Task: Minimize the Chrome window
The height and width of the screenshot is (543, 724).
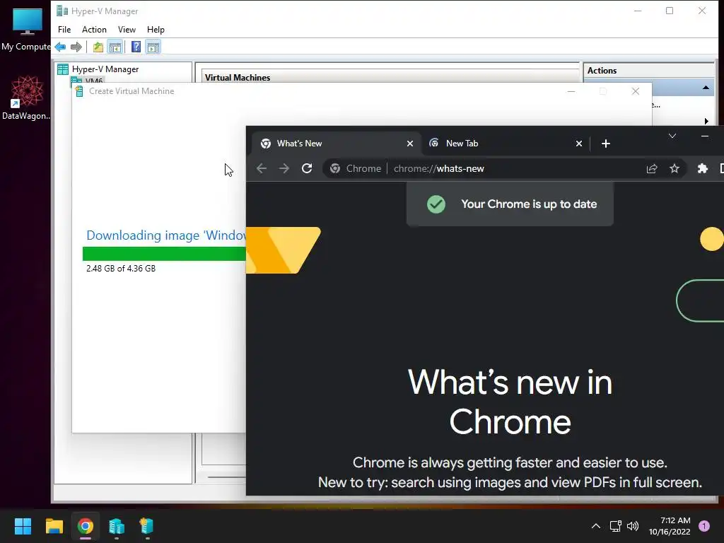Action: coord(705,136)
